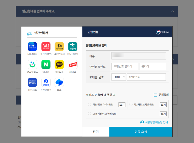194x143 pixels.
Task: Select the 고유식별정보처리동의 radio button
Action: [90, 114]
